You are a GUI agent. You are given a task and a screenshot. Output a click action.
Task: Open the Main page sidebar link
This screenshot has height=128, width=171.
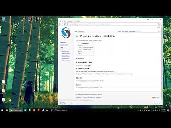[x=63, y=42]
